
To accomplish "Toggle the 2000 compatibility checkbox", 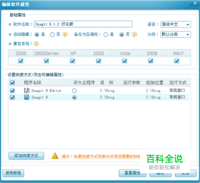I will pyautogui.click(x=21, y=61).
